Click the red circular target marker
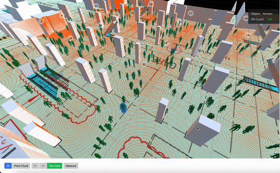Image resolution: width=280 pixels, height=173 pixels. click(174, 49)
